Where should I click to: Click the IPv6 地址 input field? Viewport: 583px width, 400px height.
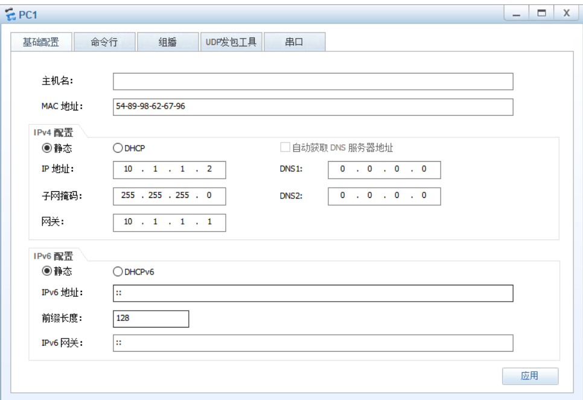click(x=313, y=293)
